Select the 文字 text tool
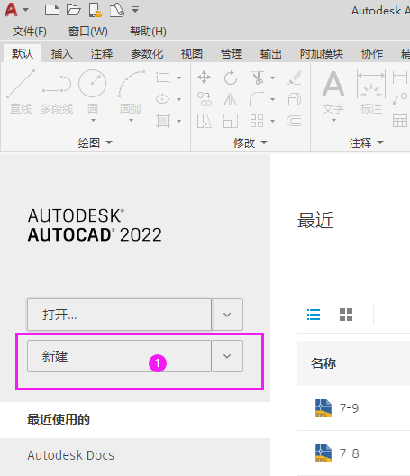The width and height of the screenshot is (410, 476). (333, 92)
